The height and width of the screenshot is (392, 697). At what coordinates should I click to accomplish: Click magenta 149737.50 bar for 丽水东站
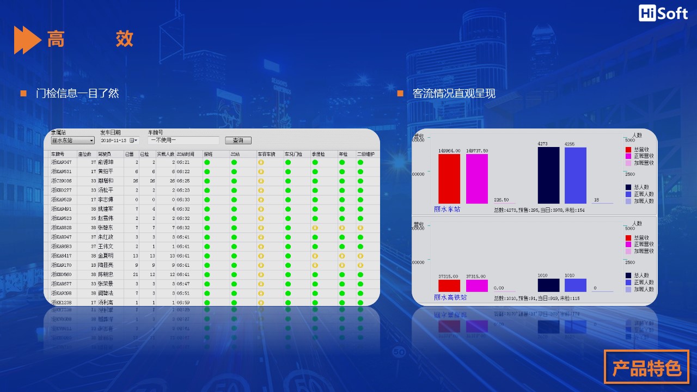pos(477,179)
